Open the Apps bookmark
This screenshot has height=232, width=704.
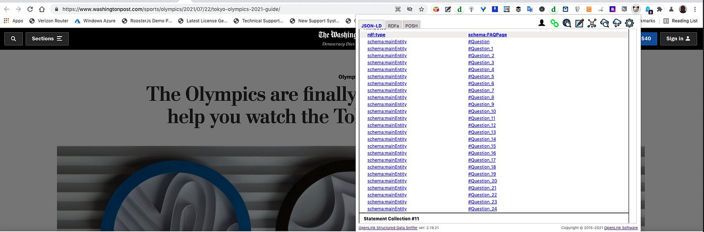point(13,21)
